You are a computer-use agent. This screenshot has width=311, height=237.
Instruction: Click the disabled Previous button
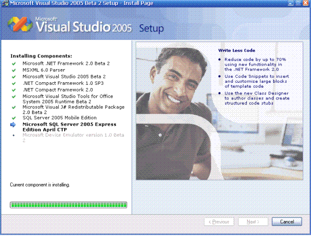(x=219, y=221)
